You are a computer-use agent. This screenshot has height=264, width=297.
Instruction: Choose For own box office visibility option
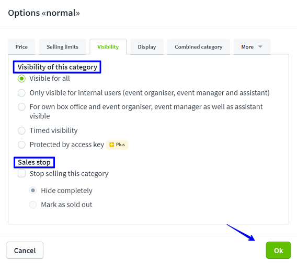21,107
